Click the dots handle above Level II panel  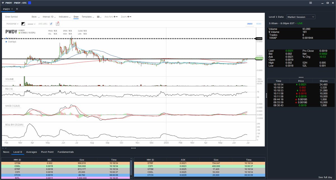pos(133,148)
